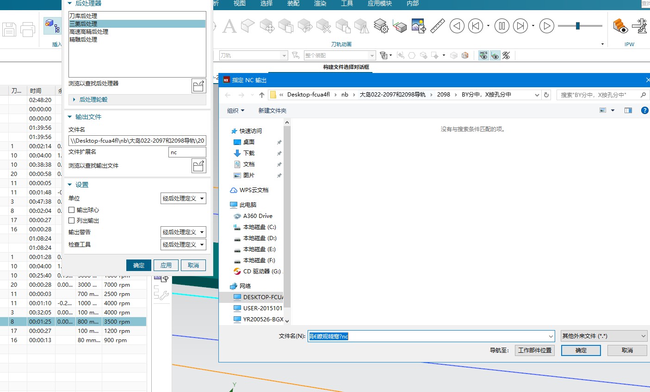Select WPS云文档 in navigation pane
This screenshot has width=650, height=392.
click(x=254, y=190)
